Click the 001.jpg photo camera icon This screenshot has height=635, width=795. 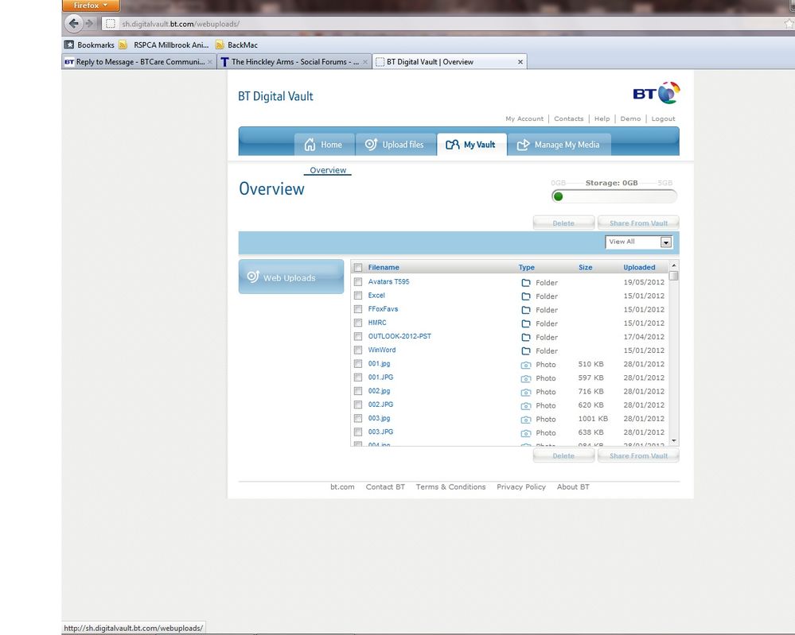pyautogui.click(x=526, y=365)
